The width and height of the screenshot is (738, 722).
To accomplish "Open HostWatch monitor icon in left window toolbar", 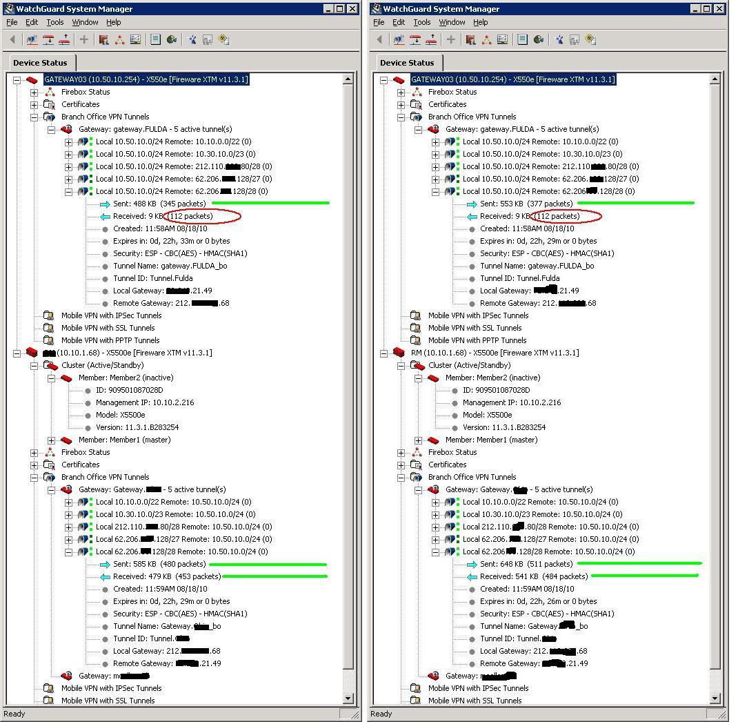I will [x=136, y=39].
